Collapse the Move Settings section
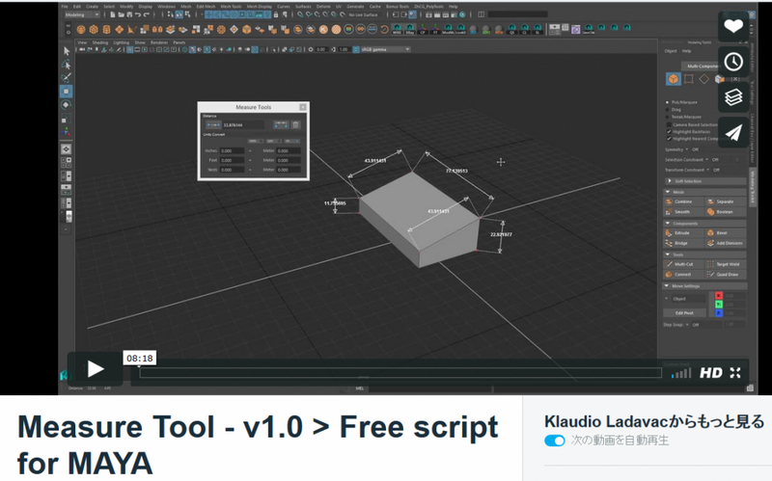772x481 pixels. (704, 286)
